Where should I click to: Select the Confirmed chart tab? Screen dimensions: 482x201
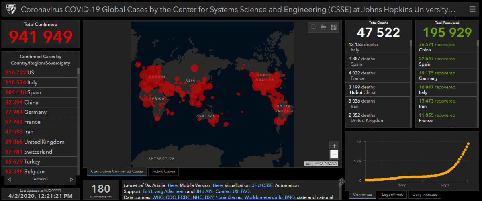pyautogui.click(x=363, y=195)
